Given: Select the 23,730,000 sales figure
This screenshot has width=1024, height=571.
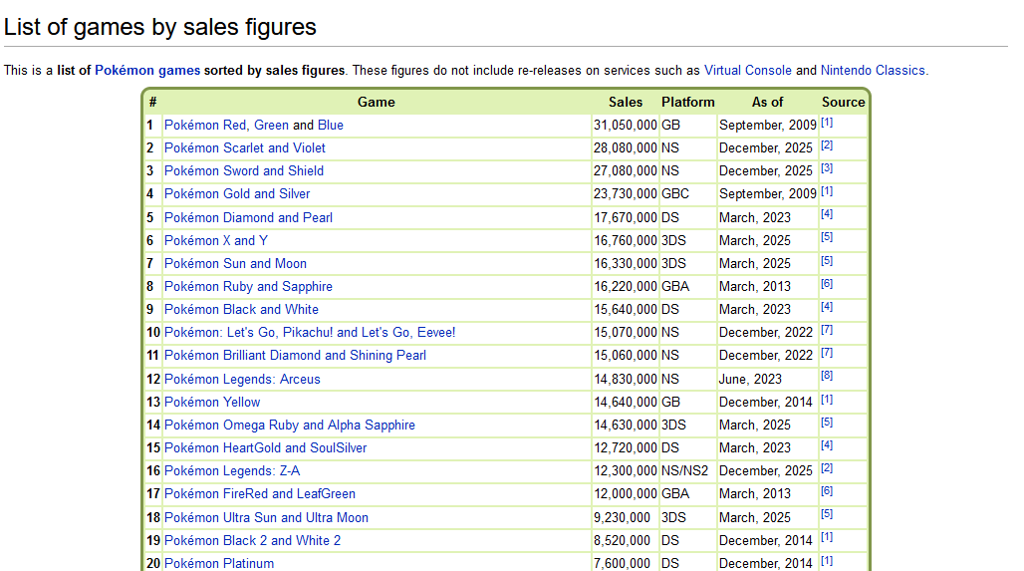Looking at the screenshot, I should [x=625, y=194].
